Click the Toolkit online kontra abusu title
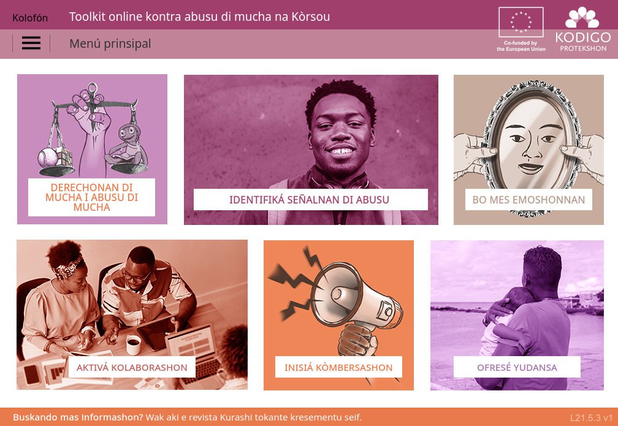618x426 pixels. [x=199, y=17]
